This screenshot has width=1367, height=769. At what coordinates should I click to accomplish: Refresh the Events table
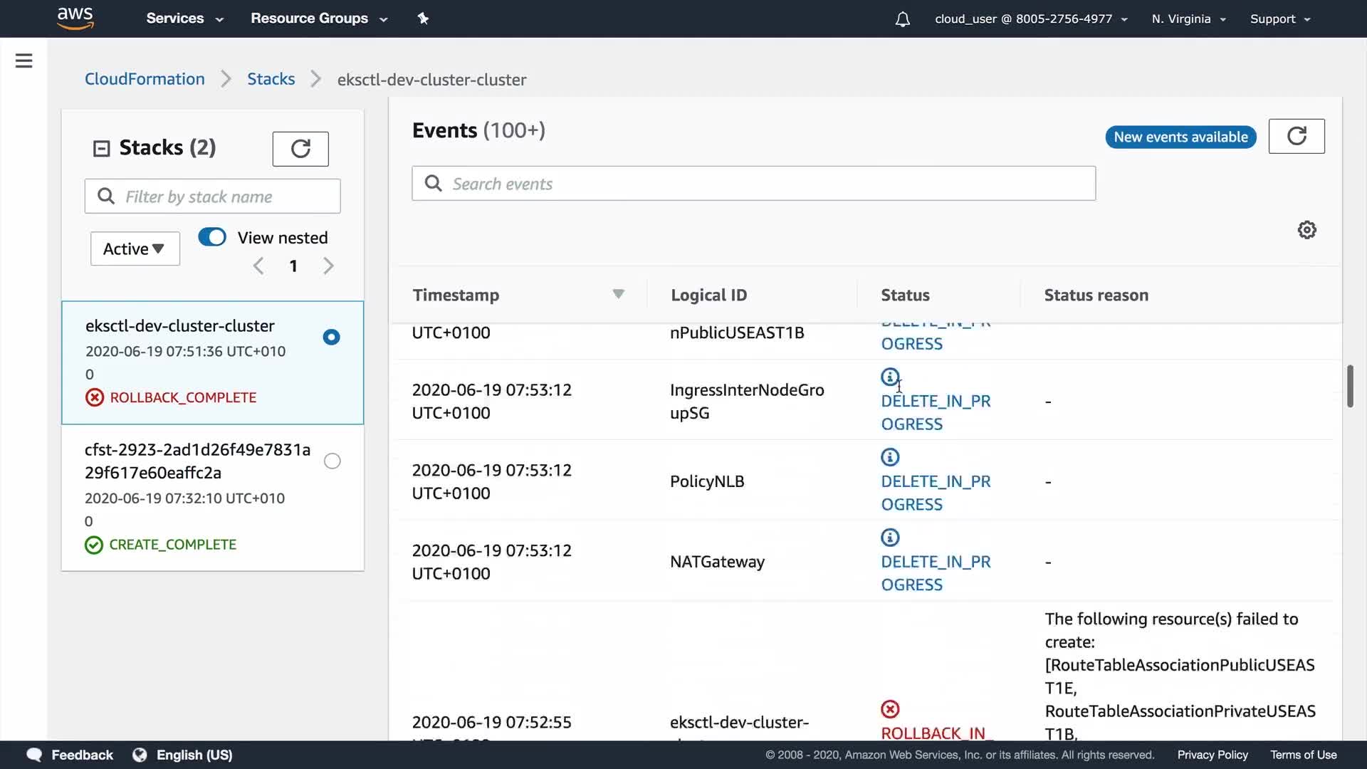(1296, 136)
